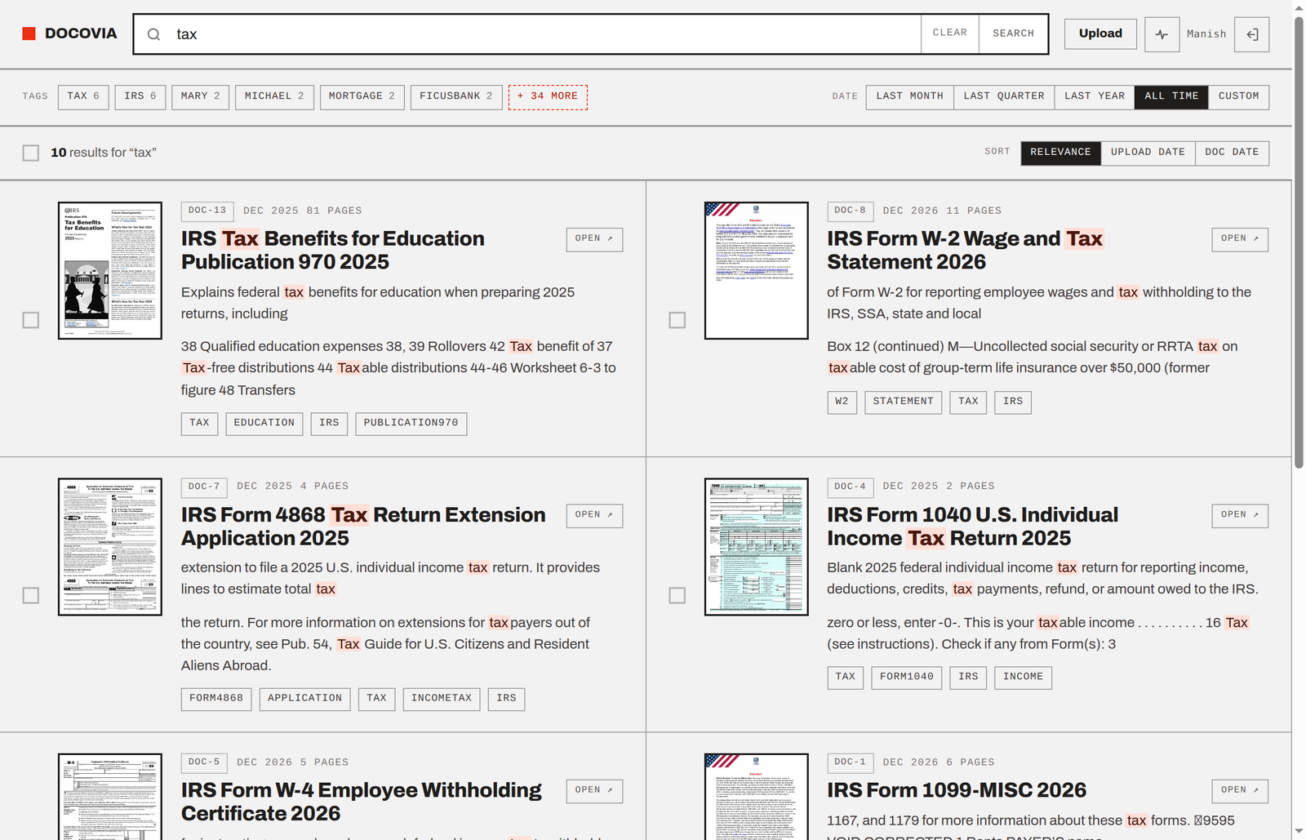Click OPEN for DOC-13 Publication 970
This screenshot has height=840, width=1306.
(594, 239)
